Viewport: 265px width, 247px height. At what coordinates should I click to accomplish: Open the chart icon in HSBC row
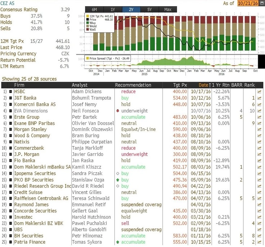pyautogui.click(x=259, y=92)
